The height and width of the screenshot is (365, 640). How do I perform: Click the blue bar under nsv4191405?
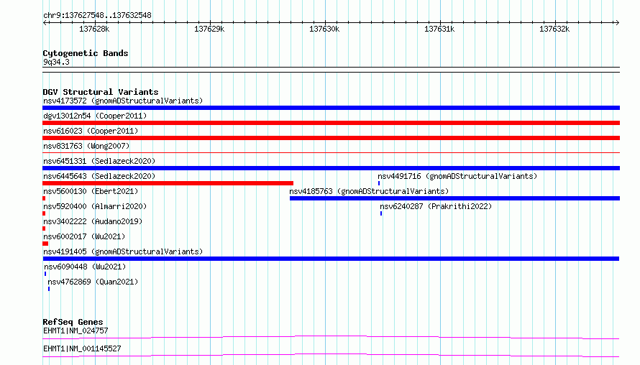(x=331, y=259)
